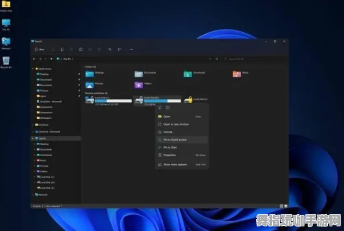Open the Music folder in Folders section

(241, 74)
